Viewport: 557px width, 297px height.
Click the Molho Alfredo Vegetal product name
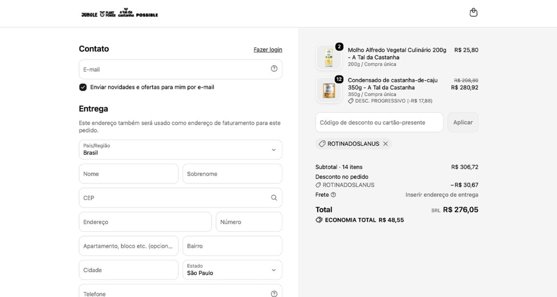(x=397, y=54)
